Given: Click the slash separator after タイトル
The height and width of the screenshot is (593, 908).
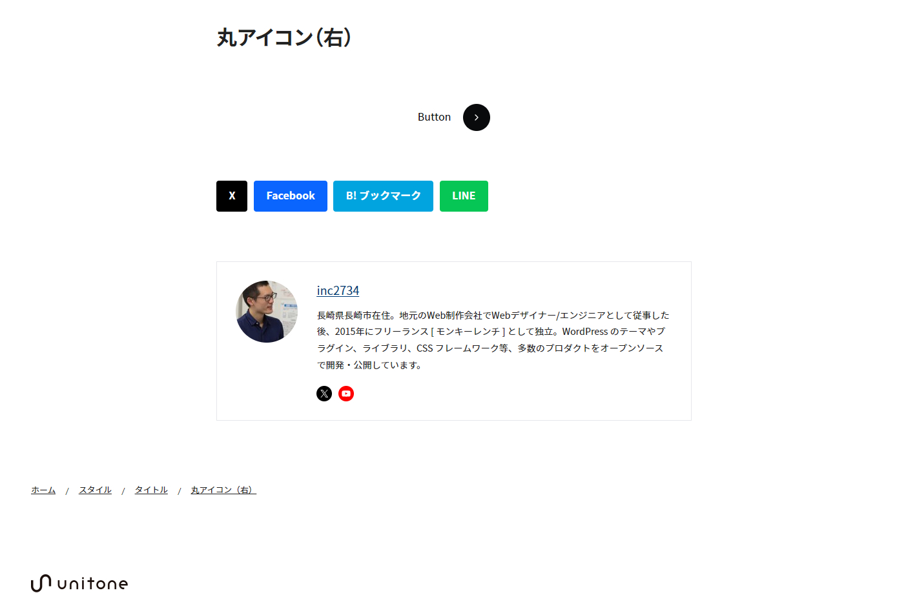Looking at the screenshot, I should click(x=180, y=491).
